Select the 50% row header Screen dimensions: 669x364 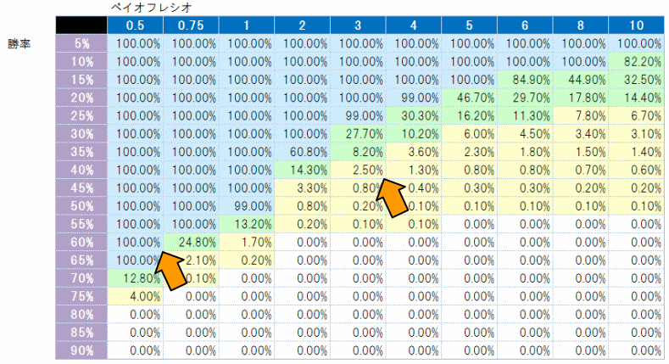[x=81, y=205]
